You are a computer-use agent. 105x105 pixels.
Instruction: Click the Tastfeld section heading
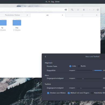[x=48, y=84]
